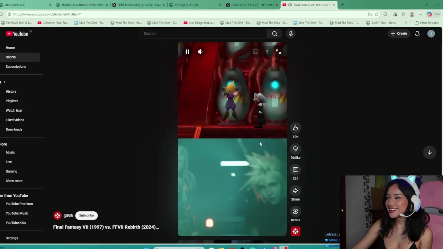
Task: Open History in the sidebar
Action: 11,92
